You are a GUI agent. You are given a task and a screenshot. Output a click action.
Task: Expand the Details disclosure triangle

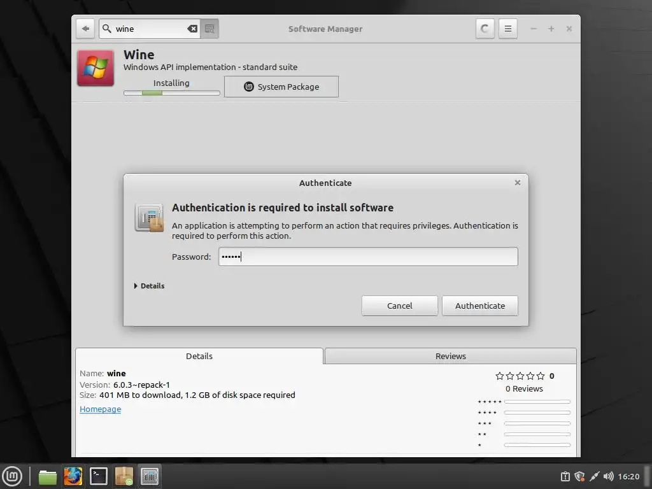pos(136,286)
